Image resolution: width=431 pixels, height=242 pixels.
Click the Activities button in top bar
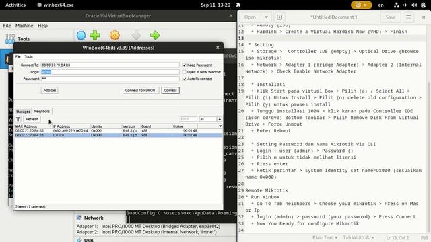point(15,5)
